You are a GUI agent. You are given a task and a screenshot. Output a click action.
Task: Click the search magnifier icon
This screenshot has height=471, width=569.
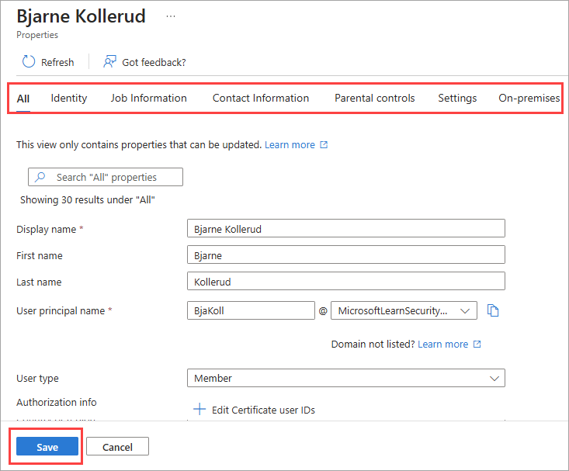pos(40,177)
